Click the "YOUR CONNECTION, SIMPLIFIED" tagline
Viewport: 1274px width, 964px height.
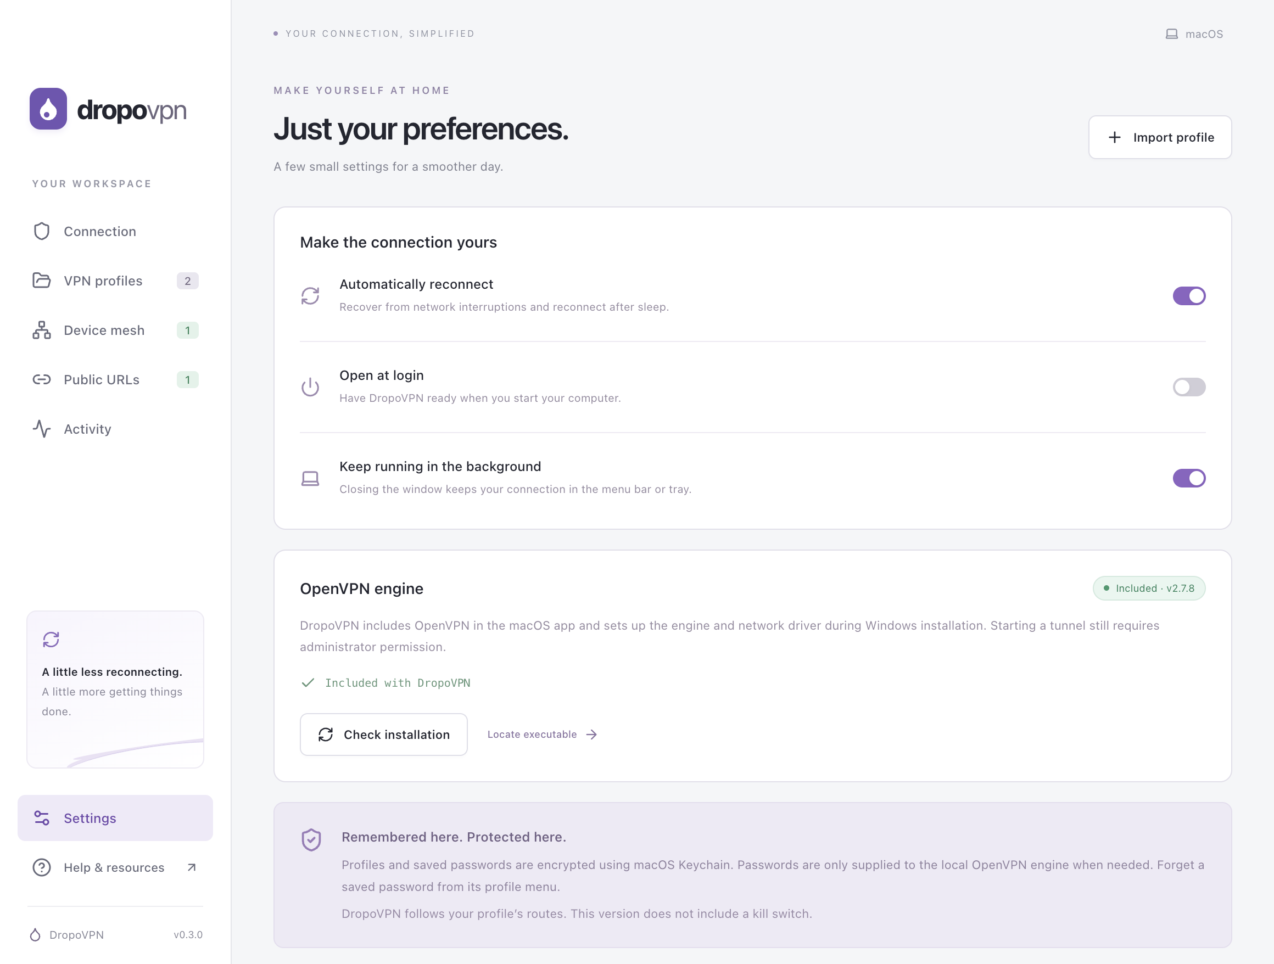(380, 33)
